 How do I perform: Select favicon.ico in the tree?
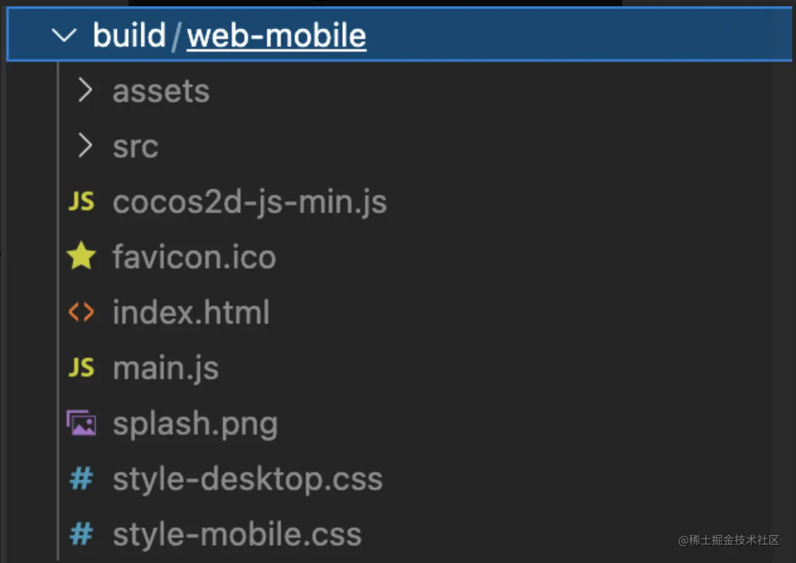point(194,256)
